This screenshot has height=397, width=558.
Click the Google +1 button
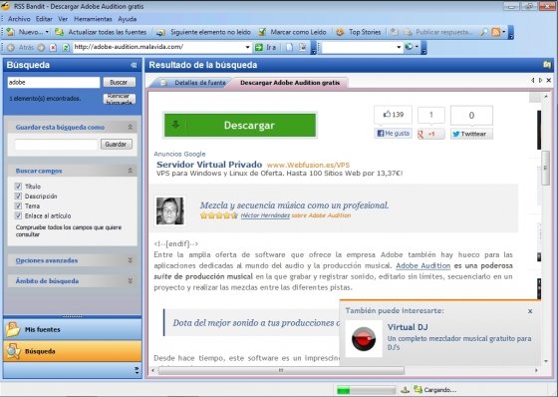[x=430, y=134]
